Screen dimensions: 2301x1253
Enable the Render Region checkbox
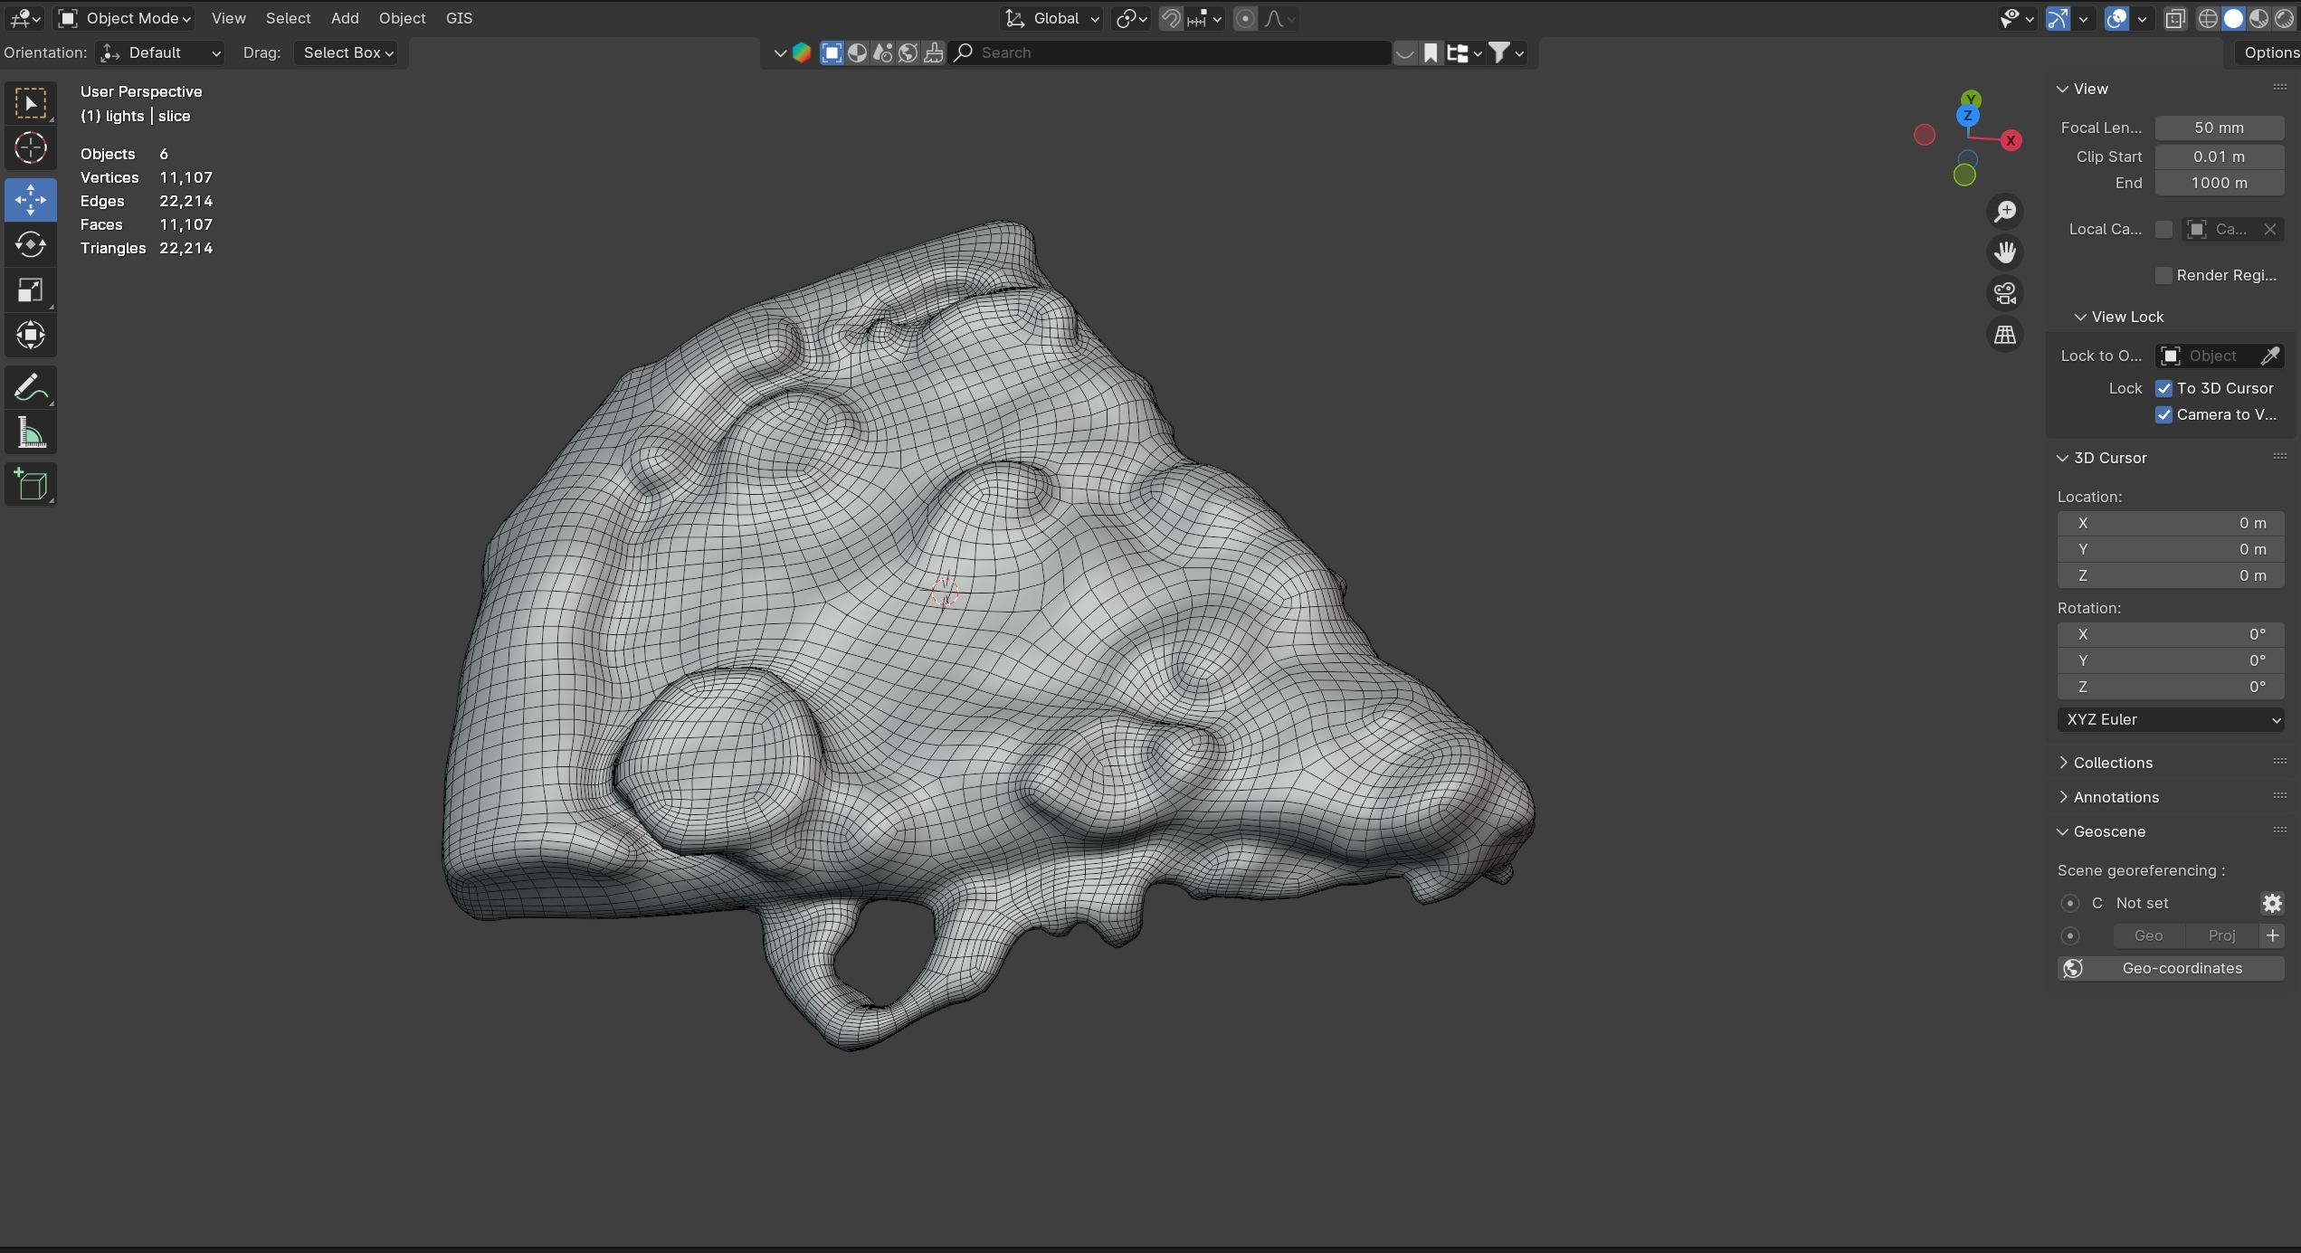[x=2163, y=275]
